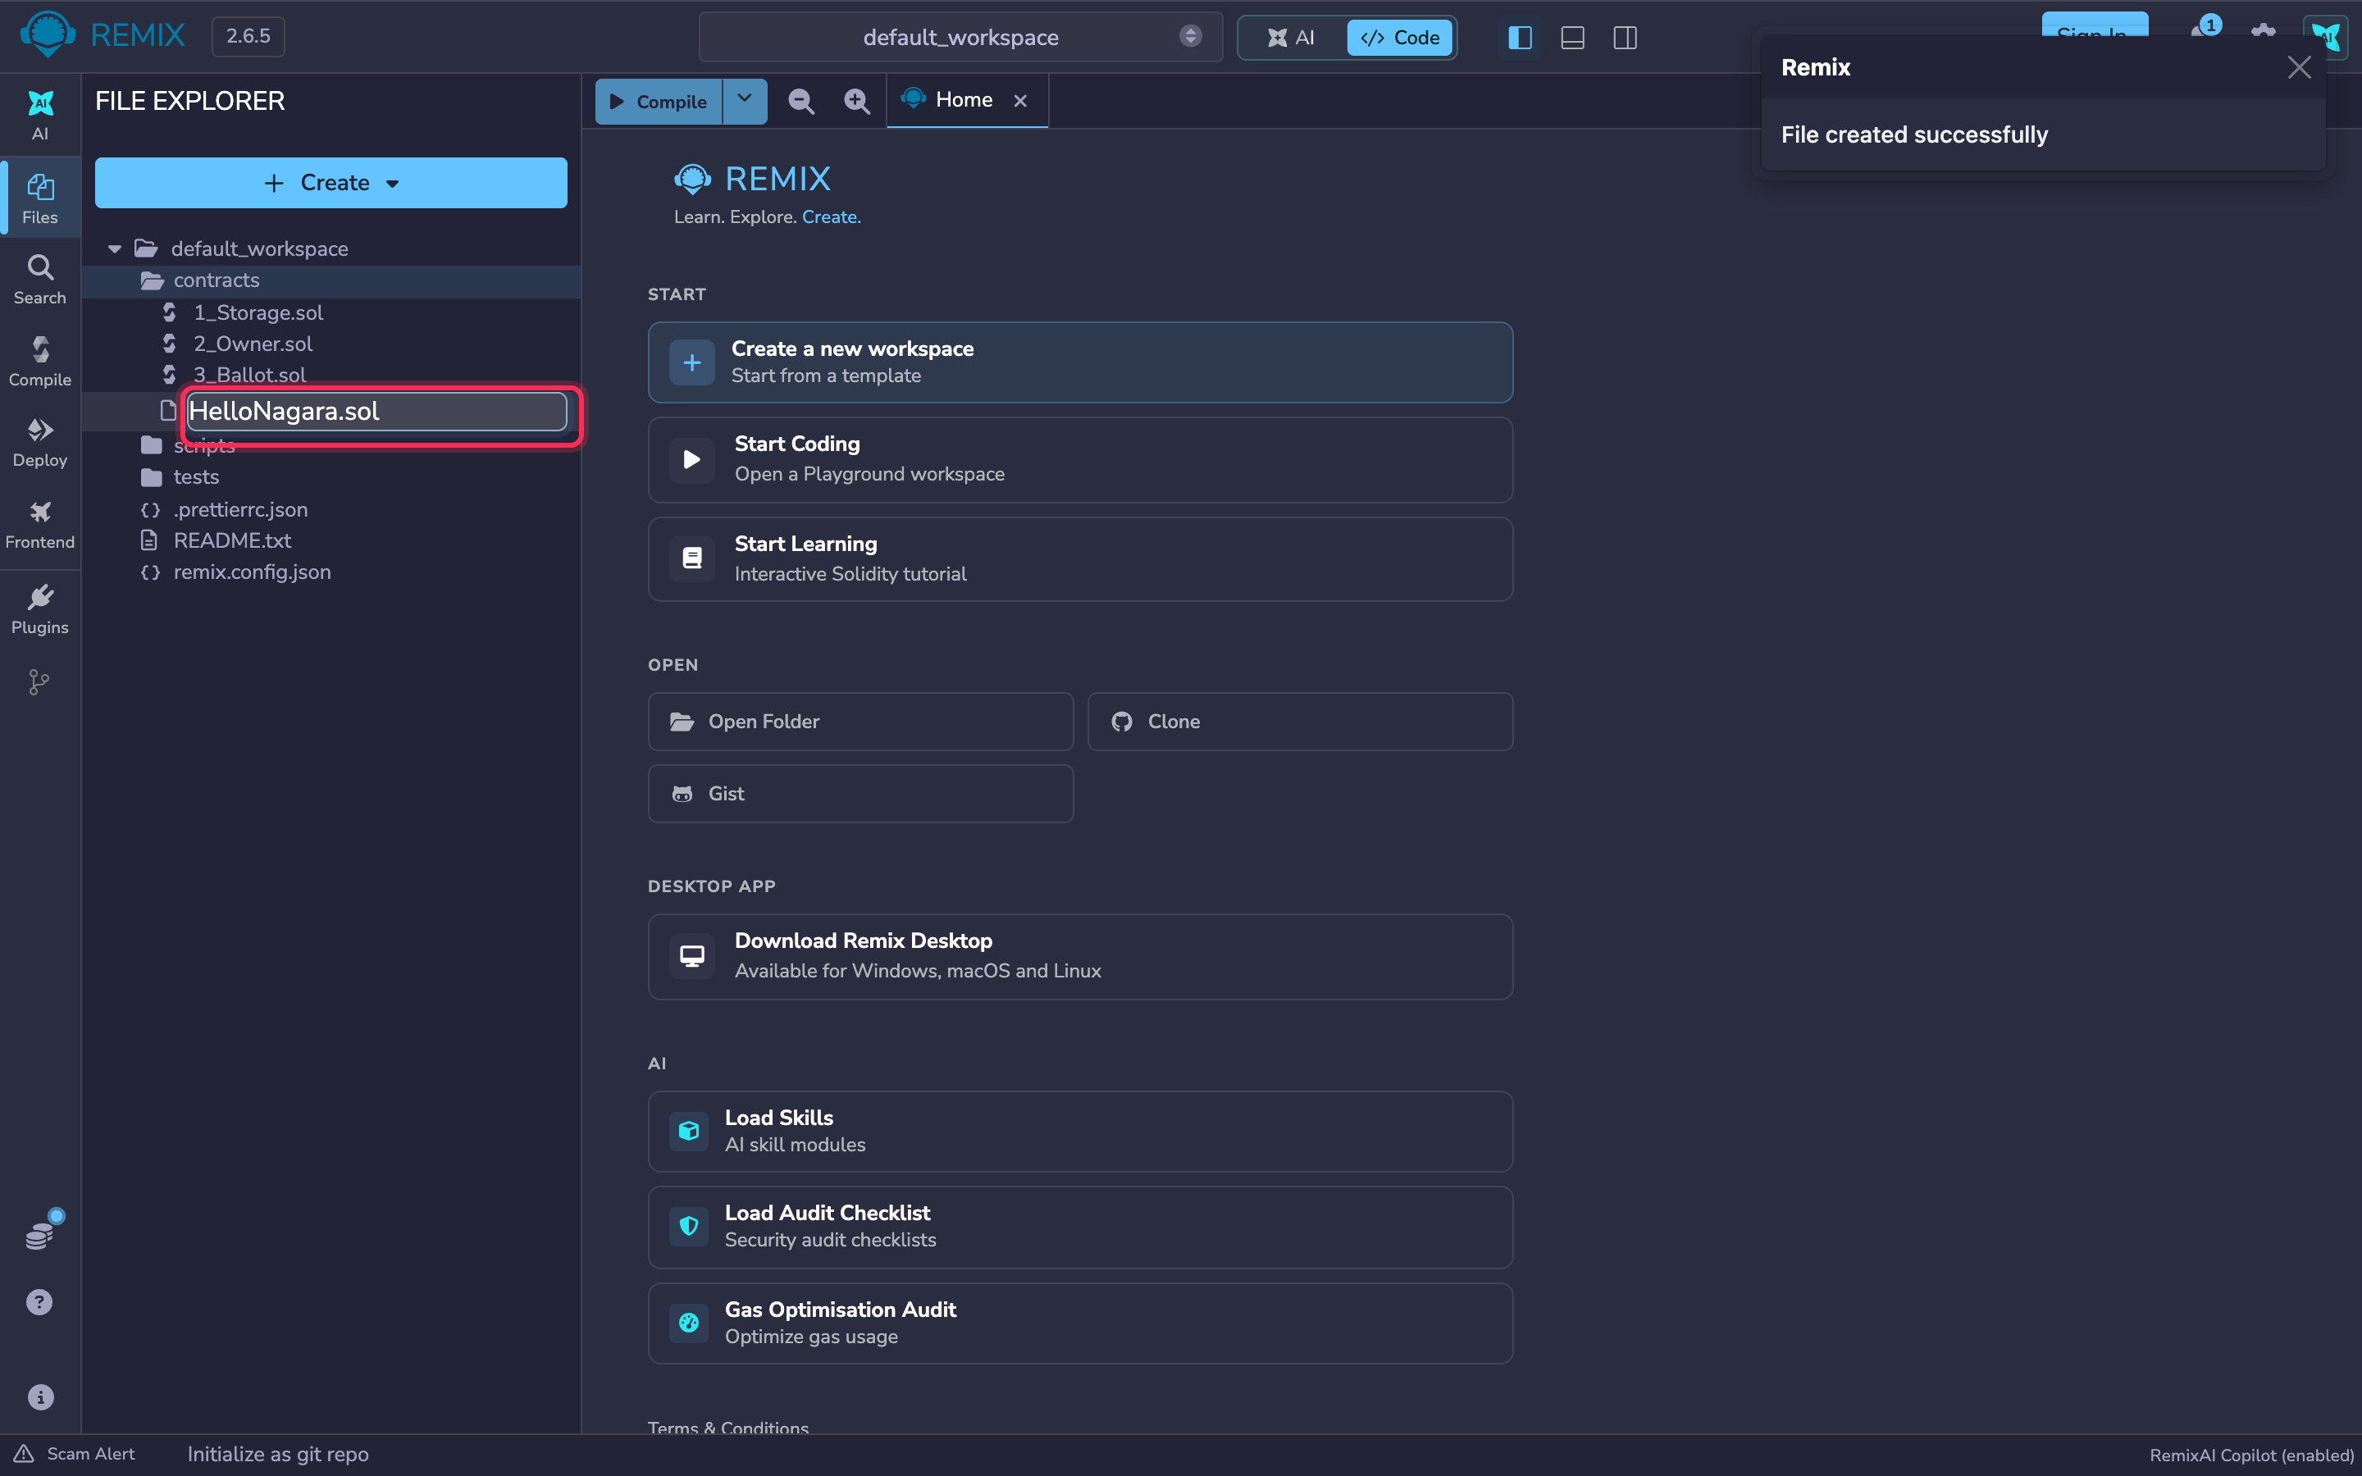
Task: Switch to AI mode toggle
Action: pos(1293,37)
